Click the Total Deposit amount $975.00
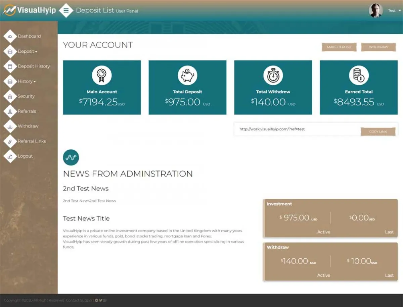This screenshot has width=403, height=307. click(x=187, y=102)
